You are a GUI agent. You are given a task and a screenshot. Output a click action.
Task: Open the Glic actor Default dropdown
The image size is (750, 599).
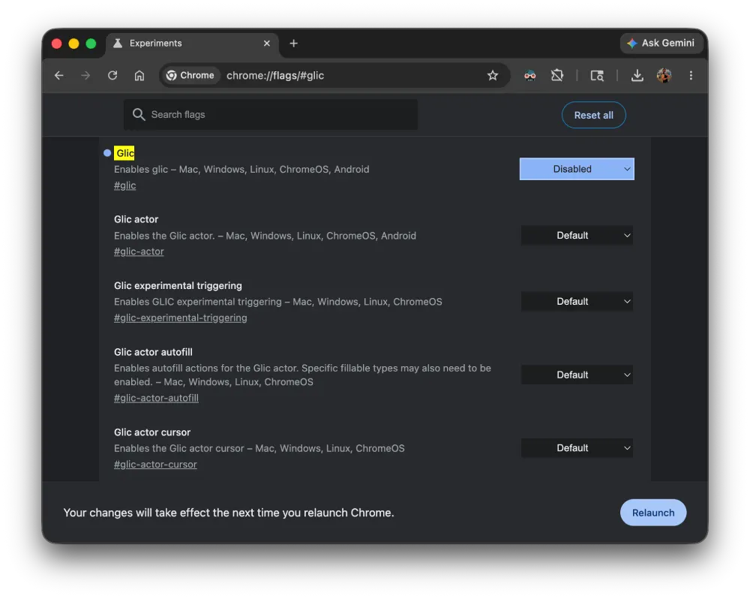(x=577, y=236)
